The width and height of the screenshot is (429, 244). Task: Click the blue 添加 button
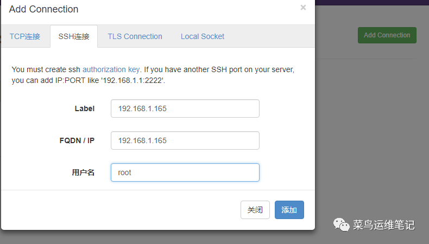coord(289,210)
